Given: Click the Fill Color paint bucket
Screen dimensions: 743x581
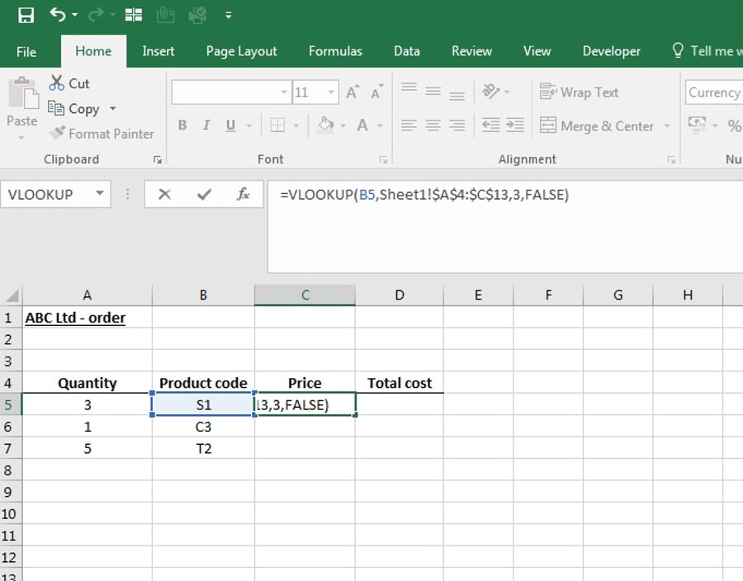Looking at the screenshot, I should (x=325, y=125).
